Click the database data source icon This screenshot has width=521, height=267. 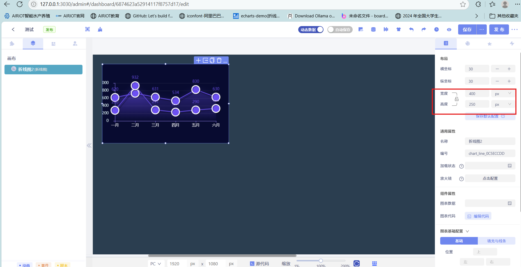(x=373, y=29)
